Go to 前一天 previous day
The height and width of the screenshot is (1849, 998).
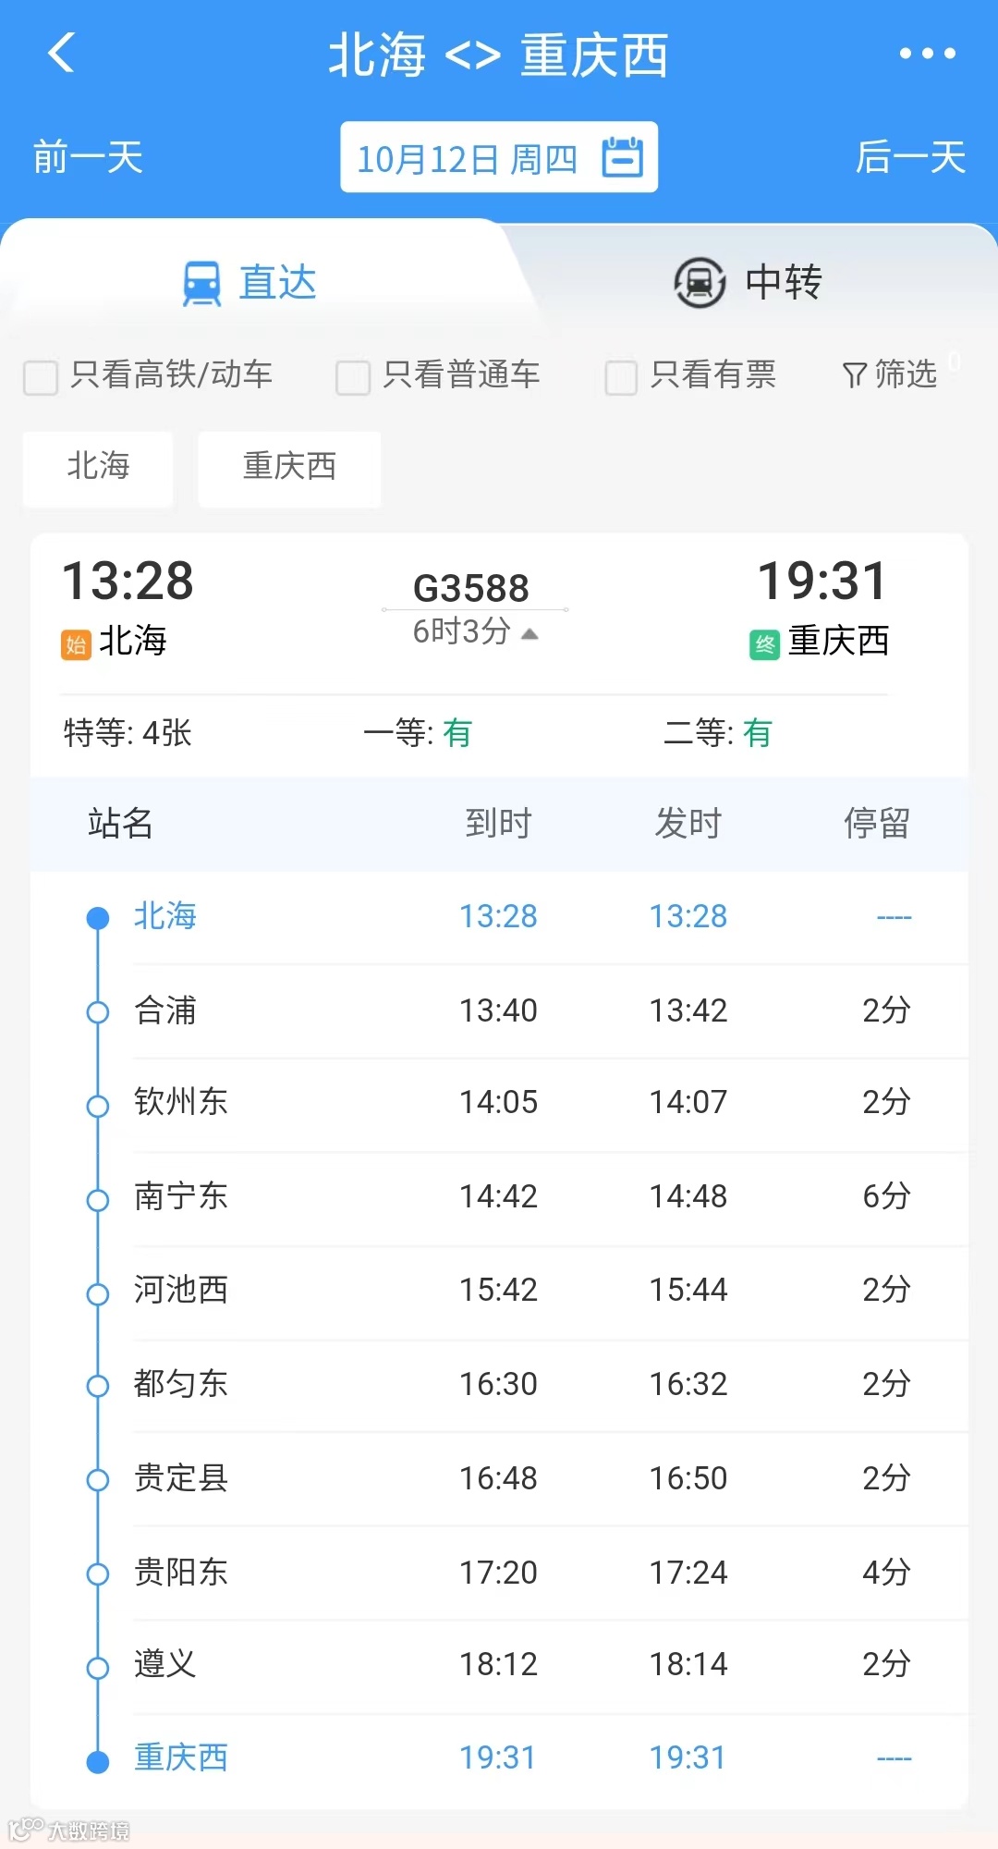pos(88,157)
